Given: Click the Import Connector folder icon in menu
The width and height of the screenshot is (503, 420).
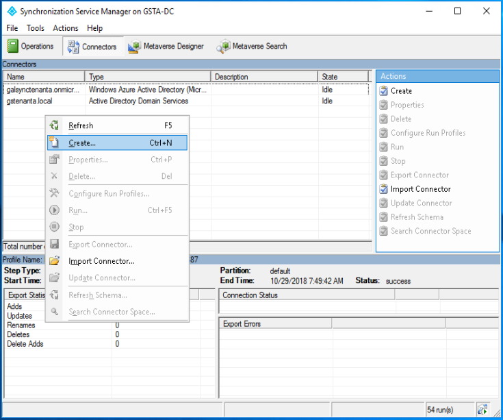Looking at the screenshot, I should tap(55, 261).
